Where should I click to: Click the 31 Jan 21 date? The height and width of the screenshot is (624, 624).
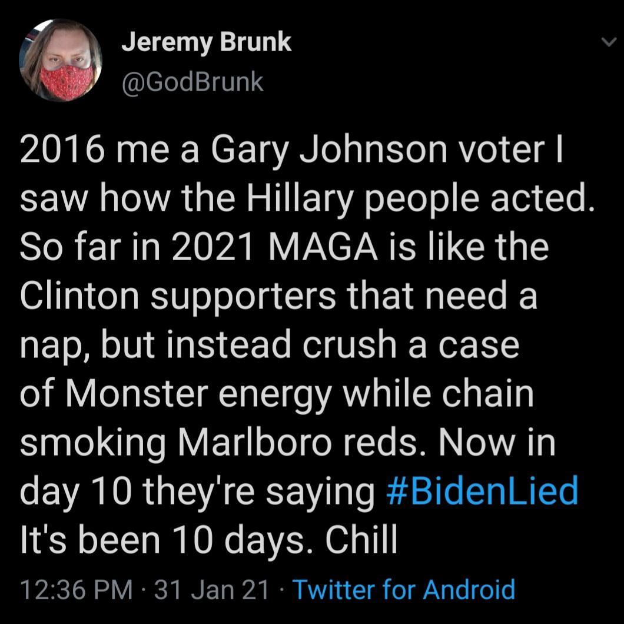(211, 589)
